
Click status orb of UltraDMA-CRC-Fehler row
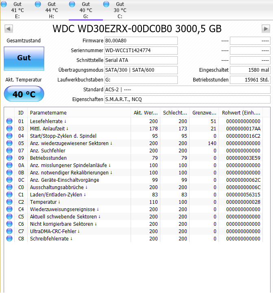click(x=9, y=231)
